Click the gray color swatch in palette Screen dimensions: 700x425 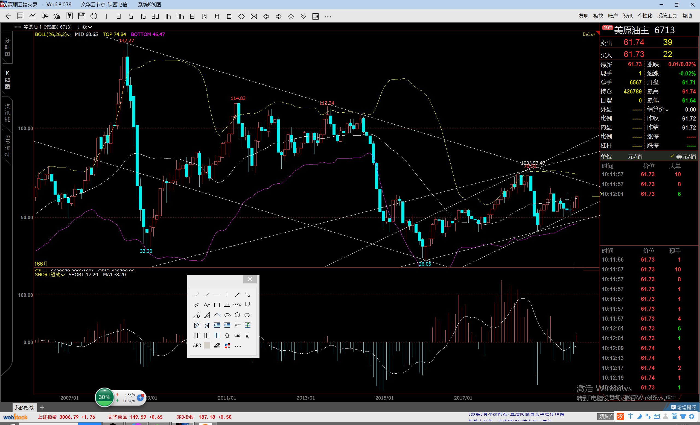(207, 345)
